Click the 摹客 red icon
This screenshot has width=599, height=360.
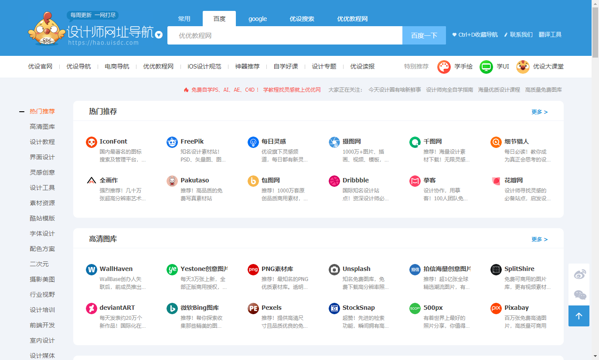click(x=415, y=181)
